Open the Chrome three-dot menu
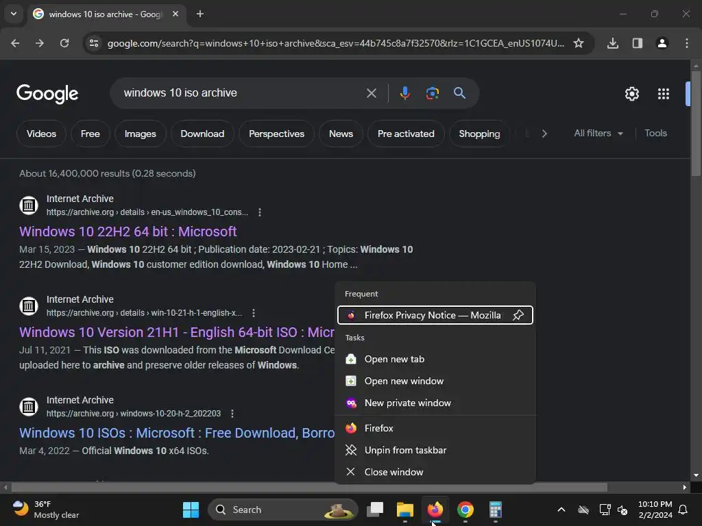The image size is (702, 526). [x=686, y=43]
